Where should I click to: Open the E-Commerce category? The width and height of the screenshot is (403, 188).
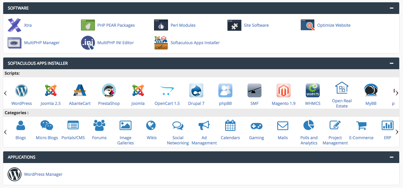[x=361, y=126]
